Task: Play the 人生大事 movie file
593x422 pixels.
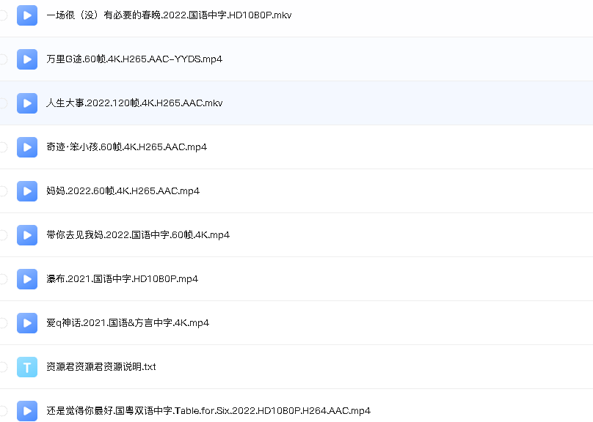Action: click(x=27, y=103)
